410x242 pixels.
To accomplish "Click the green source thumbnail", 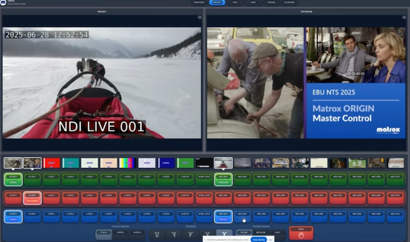I will pyautogui.click(x=185, y=163).
